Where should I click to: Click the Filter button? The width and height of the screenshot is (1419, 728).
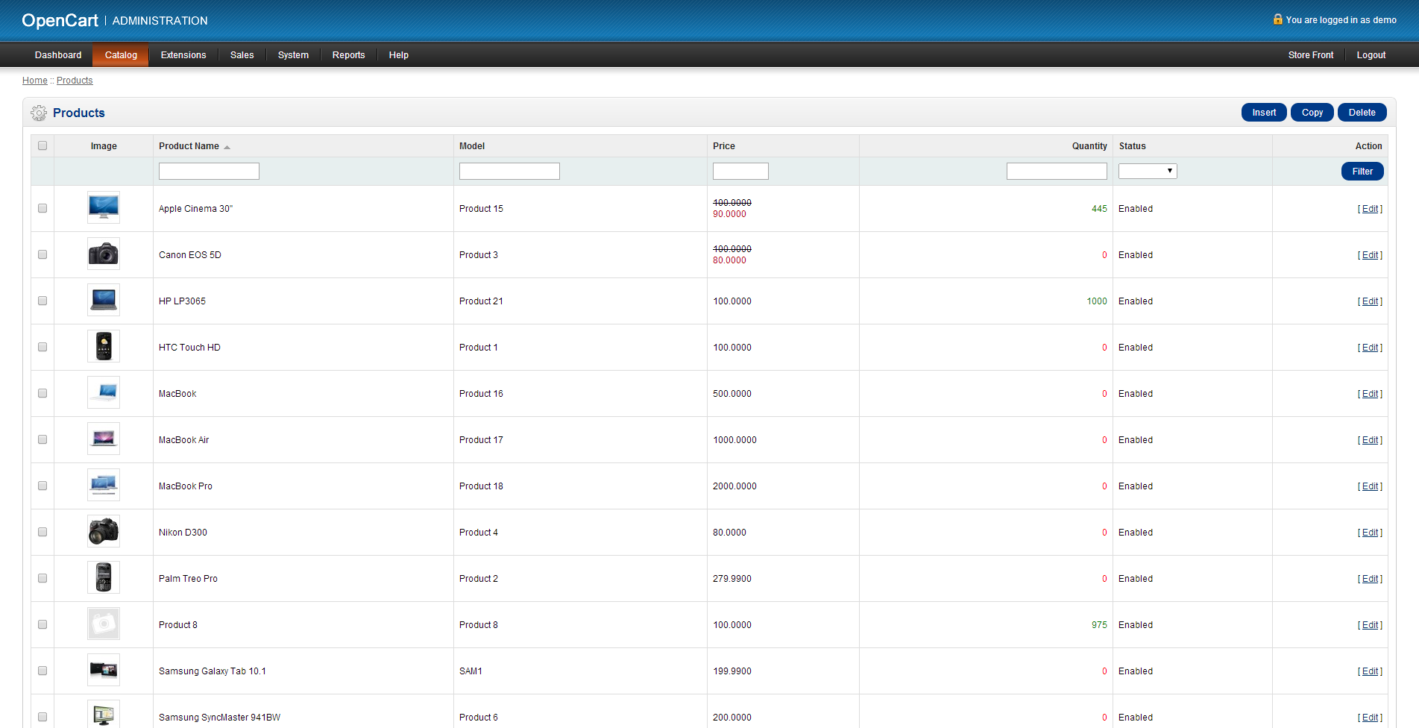[1362, 172]
